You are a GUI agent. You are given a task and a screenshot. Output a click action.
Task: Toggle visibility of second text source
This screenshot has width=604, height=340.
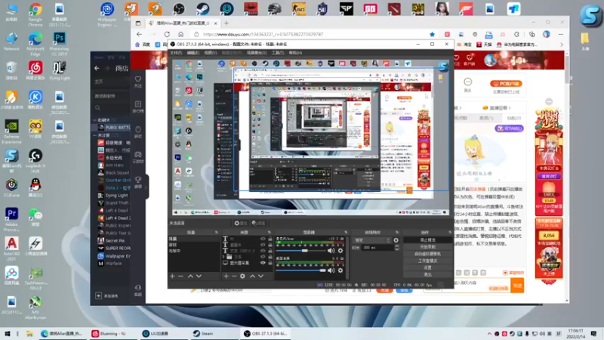263,245
